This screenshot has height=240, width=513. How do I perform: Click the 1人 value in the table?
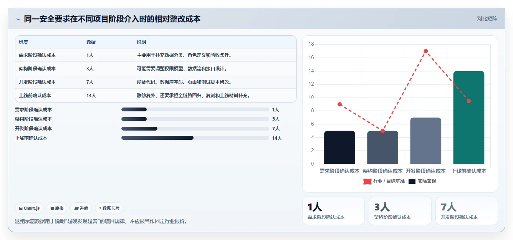pyautogui.click(x=90, y=55)
